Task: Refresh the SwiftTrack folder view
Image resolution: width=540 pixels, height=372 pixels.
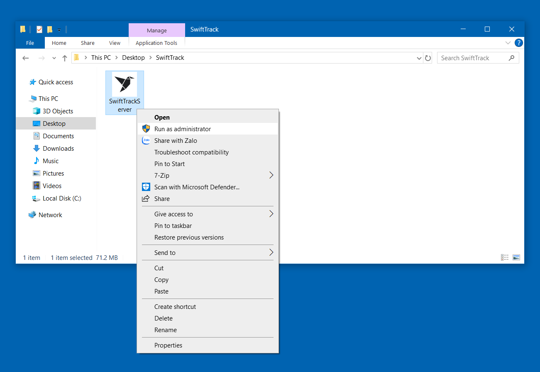Action: 428,58
